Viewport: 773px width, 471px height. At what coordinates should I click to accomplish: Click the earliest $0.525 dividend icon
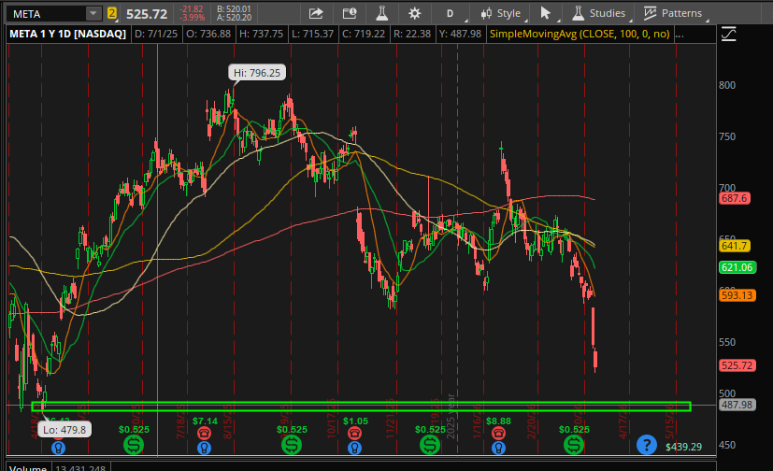click(x=133, y=445)
